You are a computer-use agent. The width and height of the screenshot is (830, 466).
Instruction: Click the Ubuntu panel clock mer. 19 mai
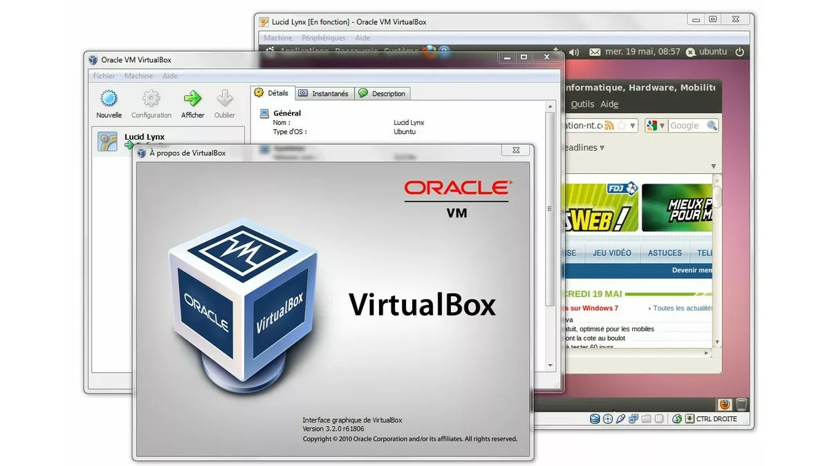coord(643,52)
